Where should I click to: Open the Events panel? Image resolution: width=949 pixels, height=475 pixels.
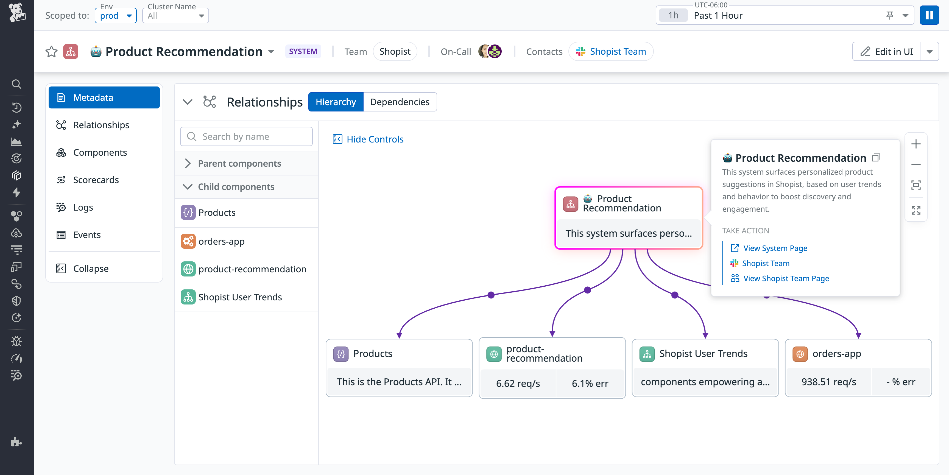pos(87,235)
